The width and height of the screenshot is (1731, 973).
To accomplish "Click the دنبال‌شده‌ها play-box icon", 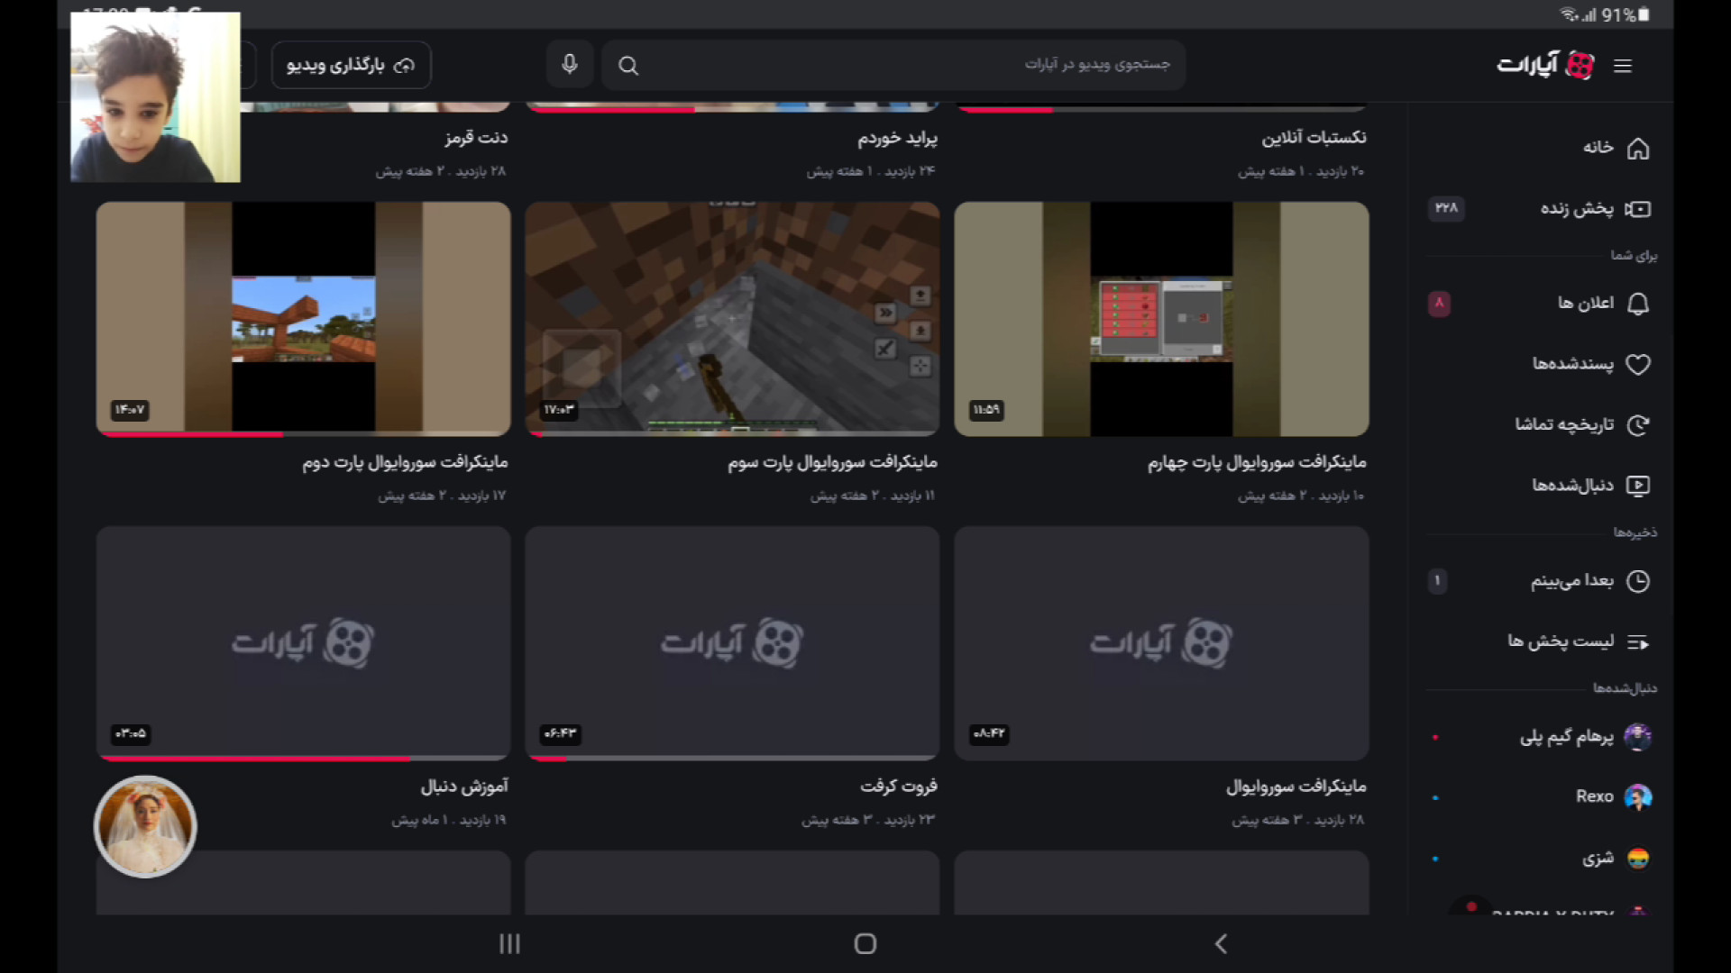I will [1638, 486].
